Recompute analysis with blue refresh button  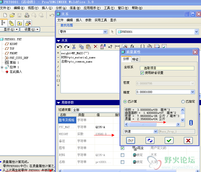(x=150, y=140)
